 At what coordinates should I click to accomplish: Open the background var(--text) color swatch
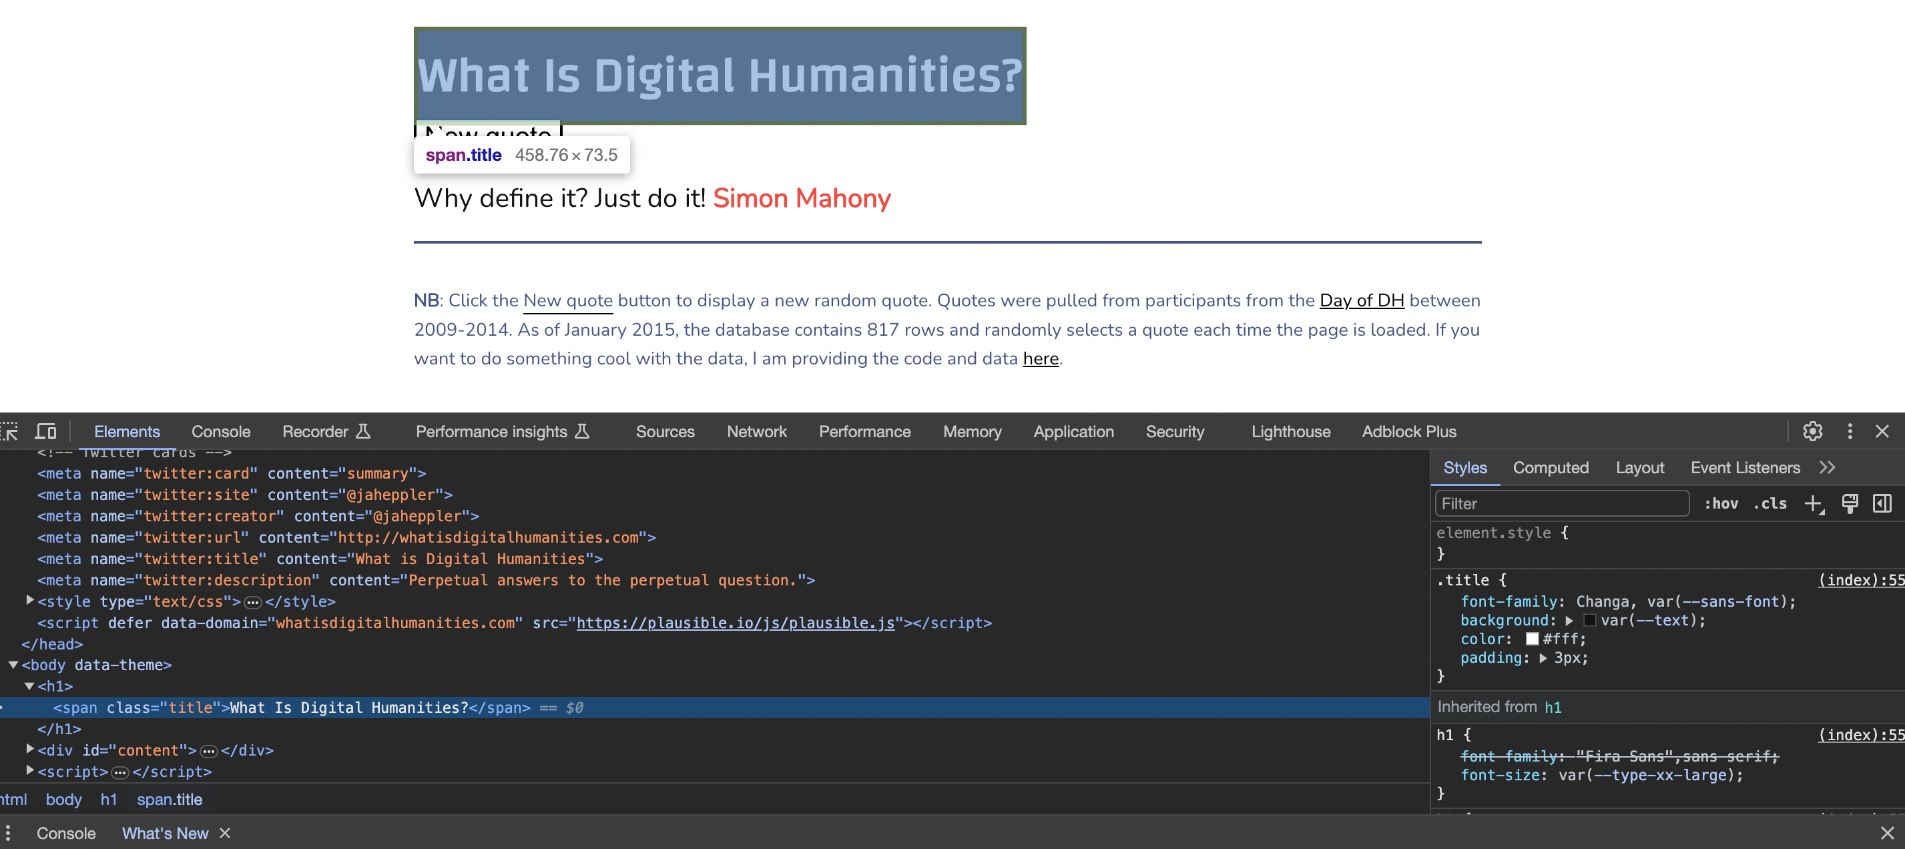(1589, 621)
